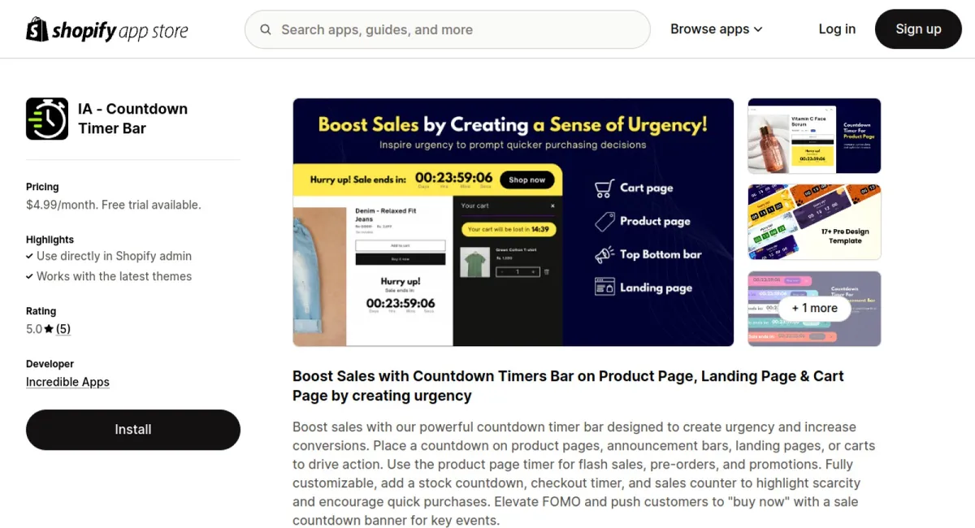
Task: Open the main Boost Sales banner image
Action: 513,223
